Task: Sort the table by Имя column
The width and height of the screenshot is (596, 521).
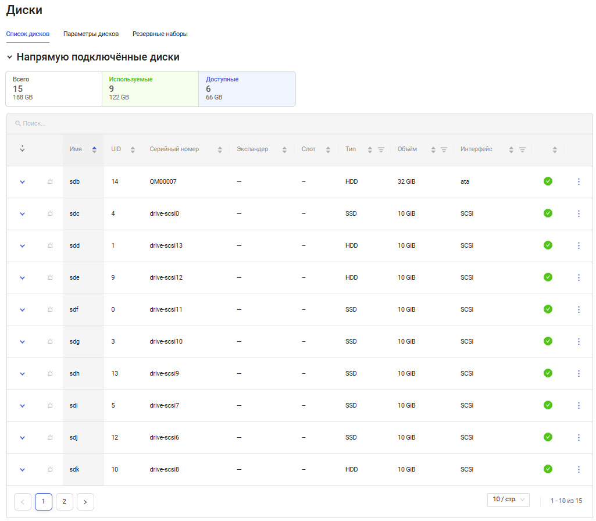Action: click(94, 149)
